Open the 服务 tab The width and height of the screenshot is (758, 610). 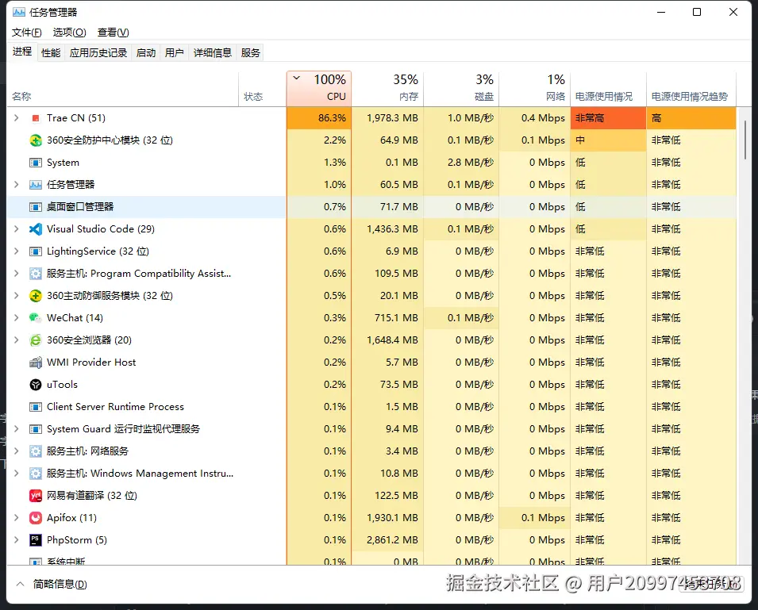[250, 52]
